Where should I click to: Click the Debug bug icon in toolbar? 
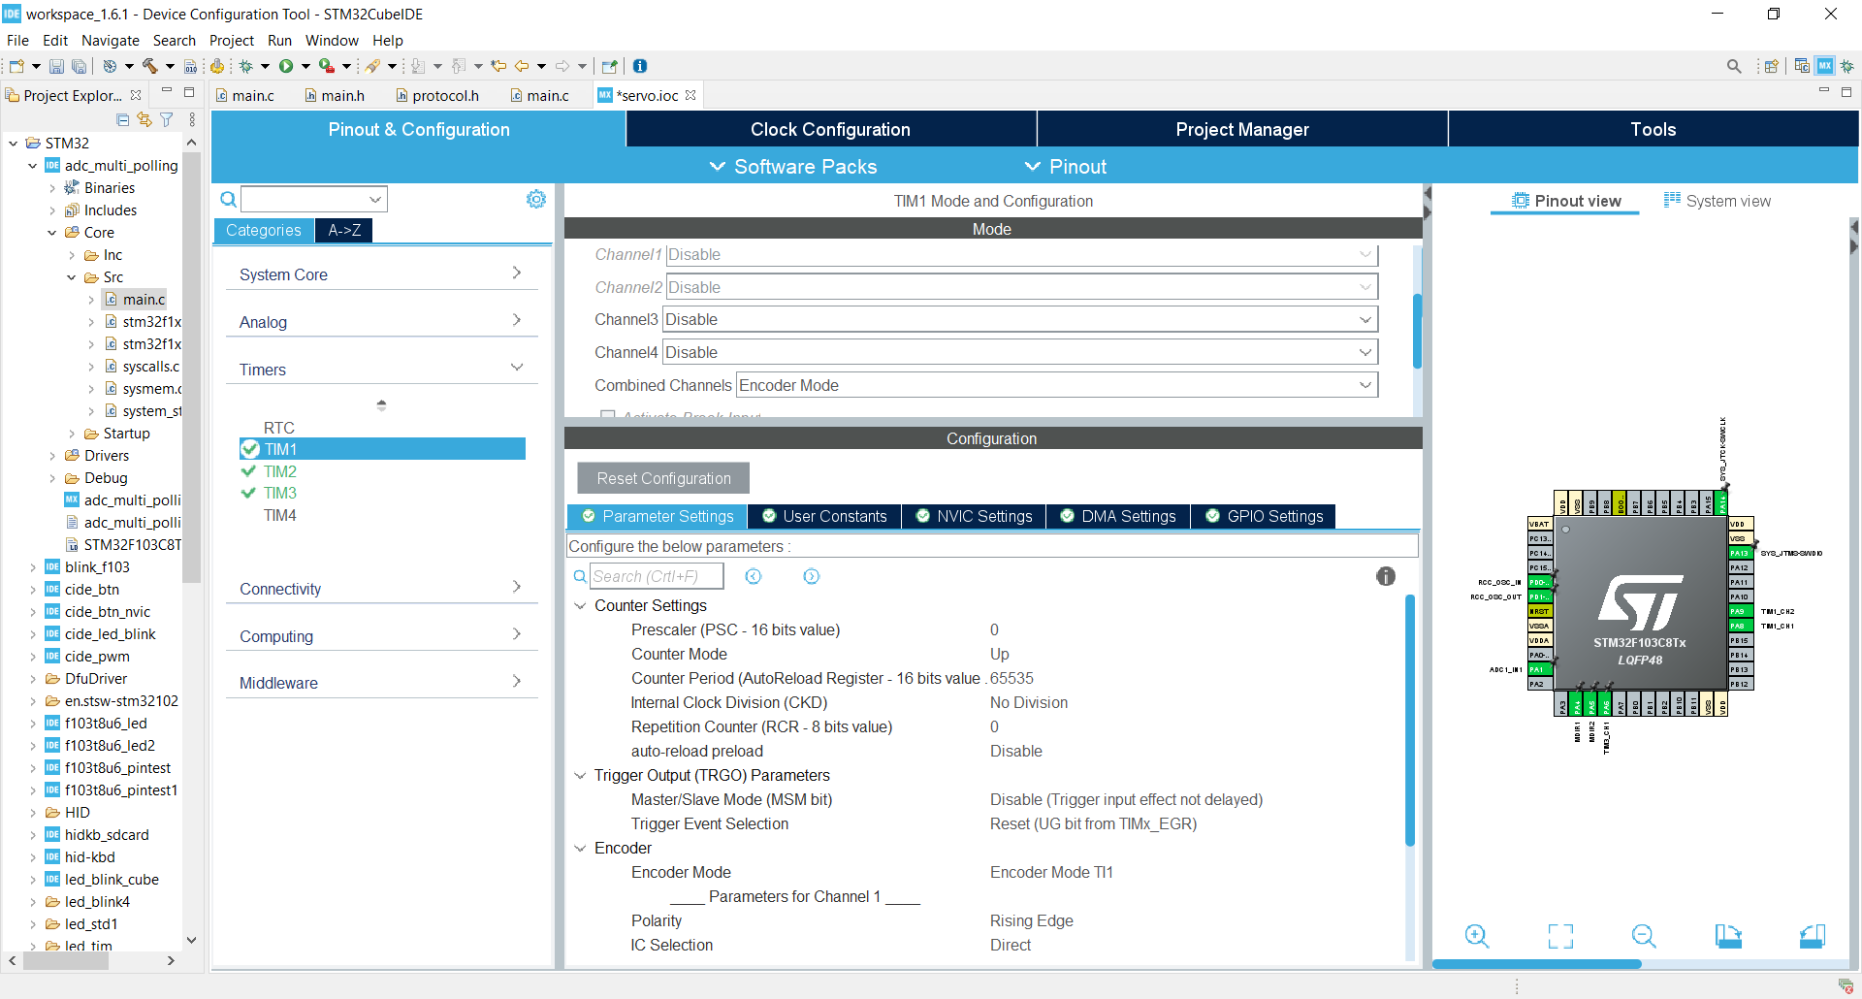tap(246, 66)
